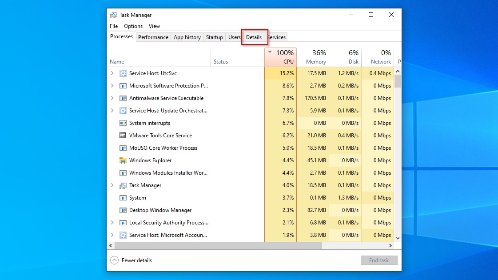Click the vertical scrollbar up arrow
The width and height of the screenshot is (498, 280).
pos(398,71)
